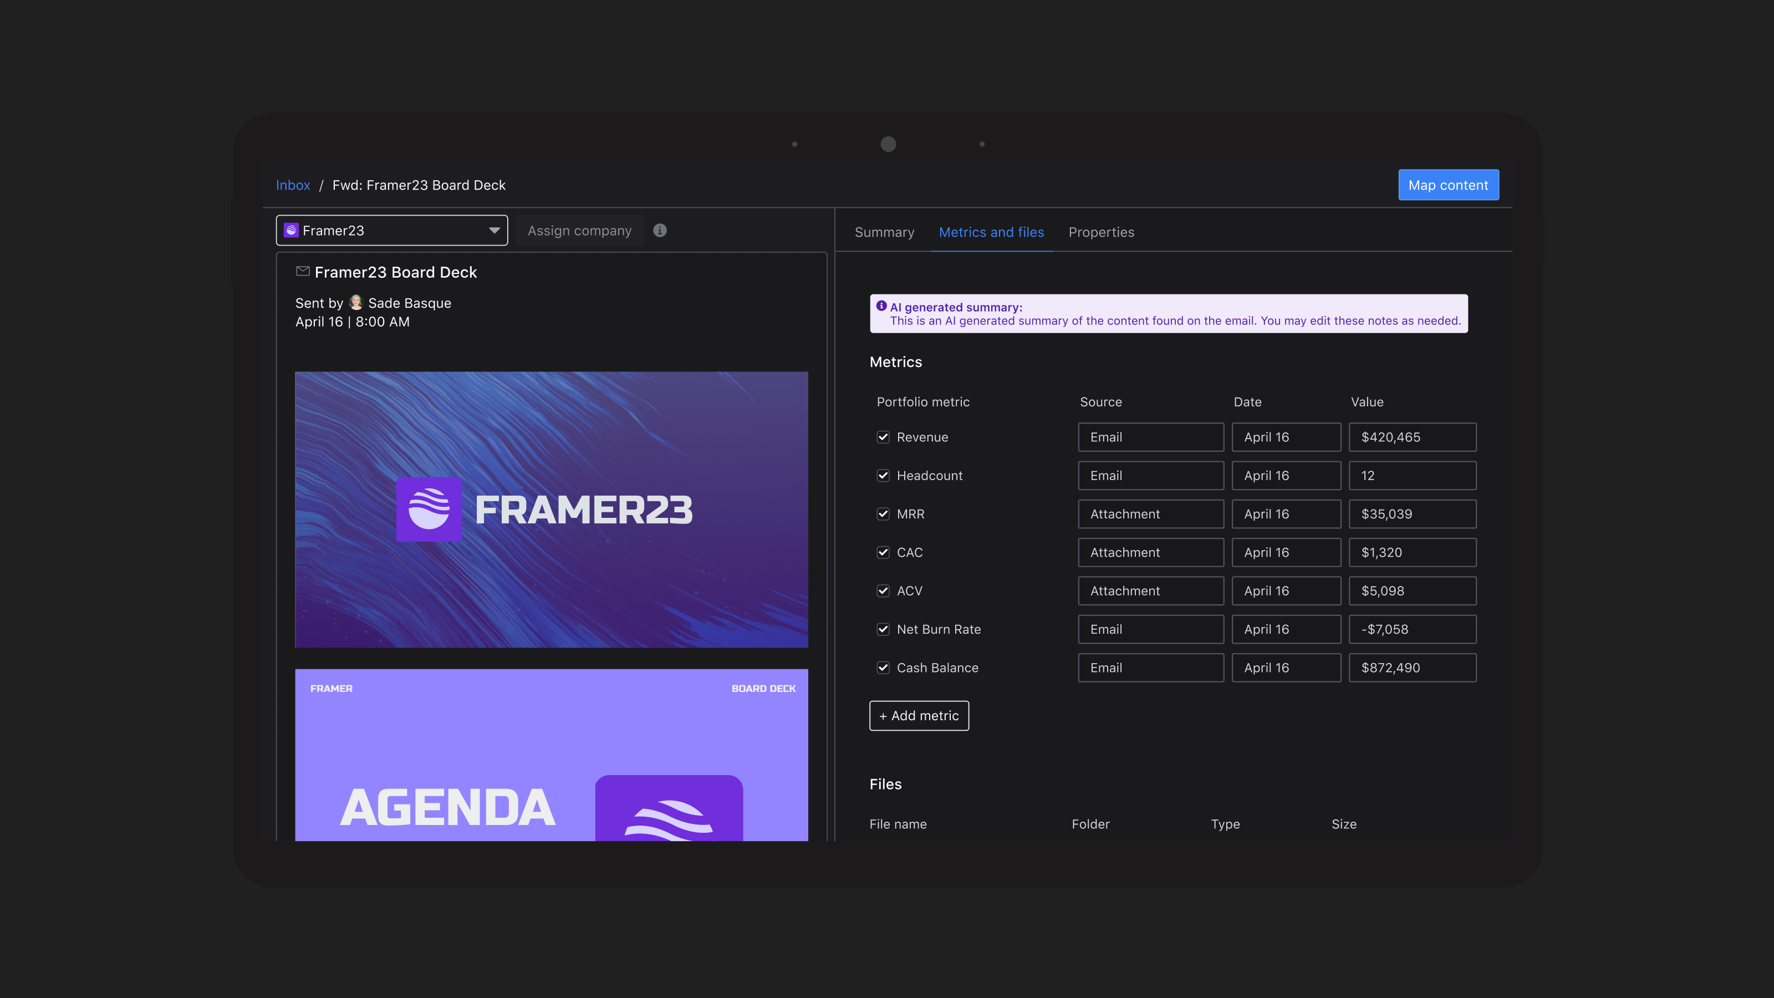The height and width of the screenshot is (998, 1774).
Task: Go back via the Inbox breadcrumb link
Action: click(293, 185)
